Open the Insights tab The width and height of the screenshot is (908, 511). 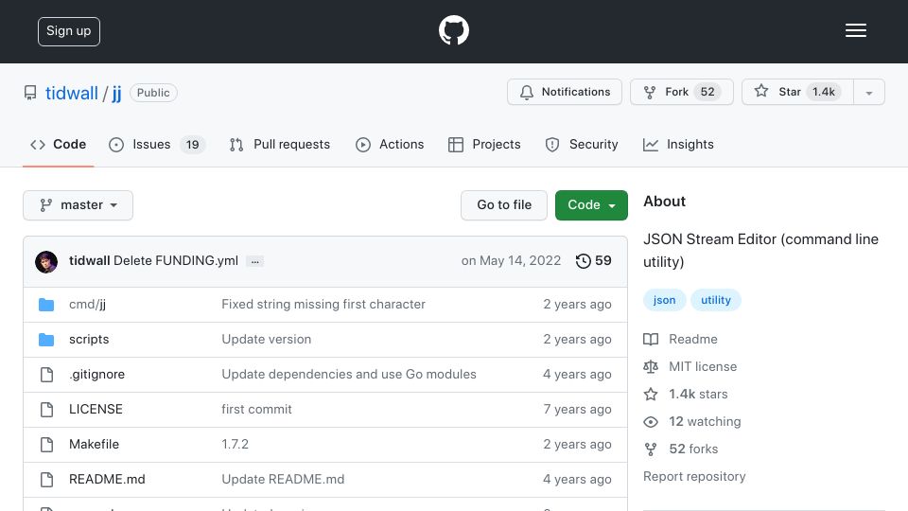pos(678,144)
